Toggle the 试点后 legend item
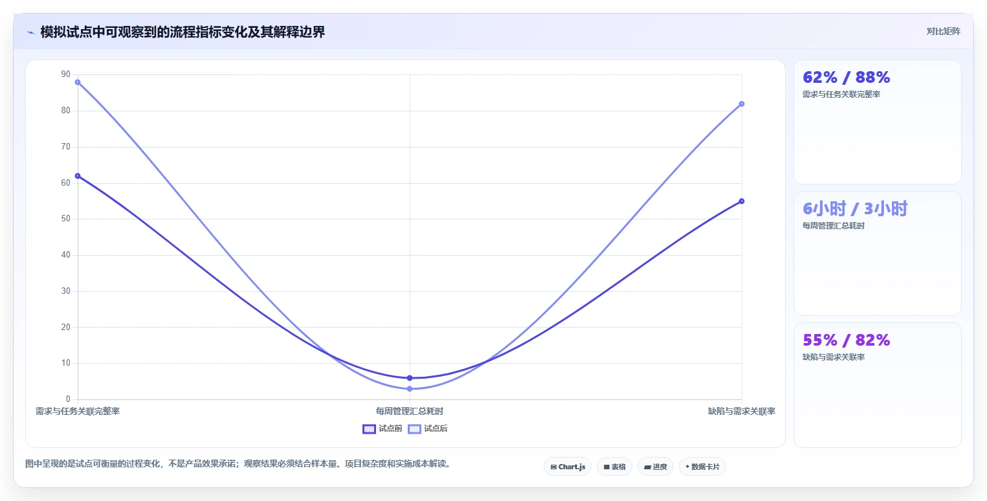987x501 pixels. point(428,429)
